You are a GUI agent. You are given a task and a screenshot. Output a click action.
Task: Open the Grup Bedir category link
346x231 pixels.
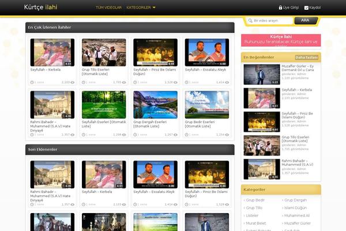255,200
